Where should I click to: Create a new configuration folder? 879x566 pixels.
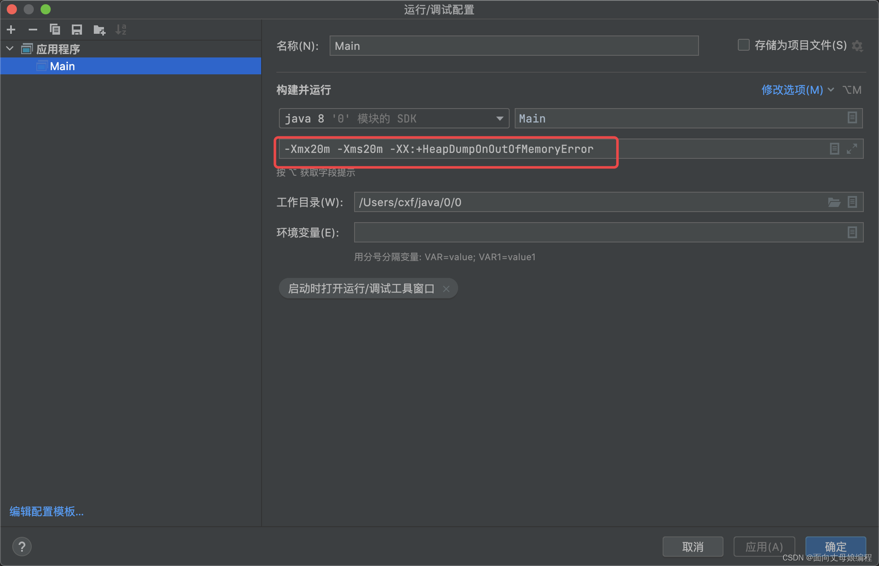click(99, 30)
